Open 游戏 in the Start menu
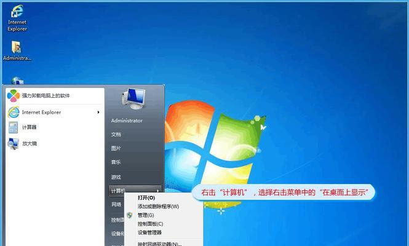 tap(116, 177)
